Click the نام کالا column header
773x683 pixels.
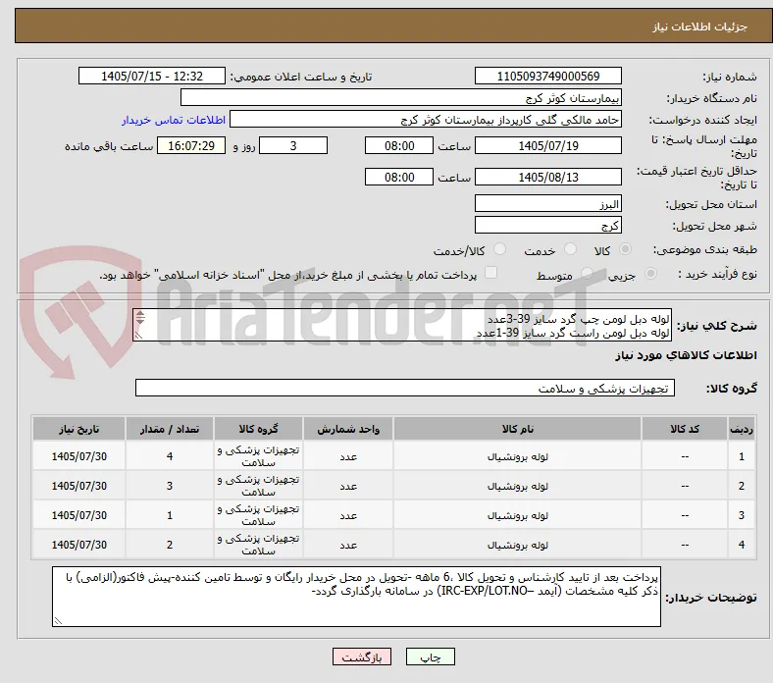coord(517,429)
